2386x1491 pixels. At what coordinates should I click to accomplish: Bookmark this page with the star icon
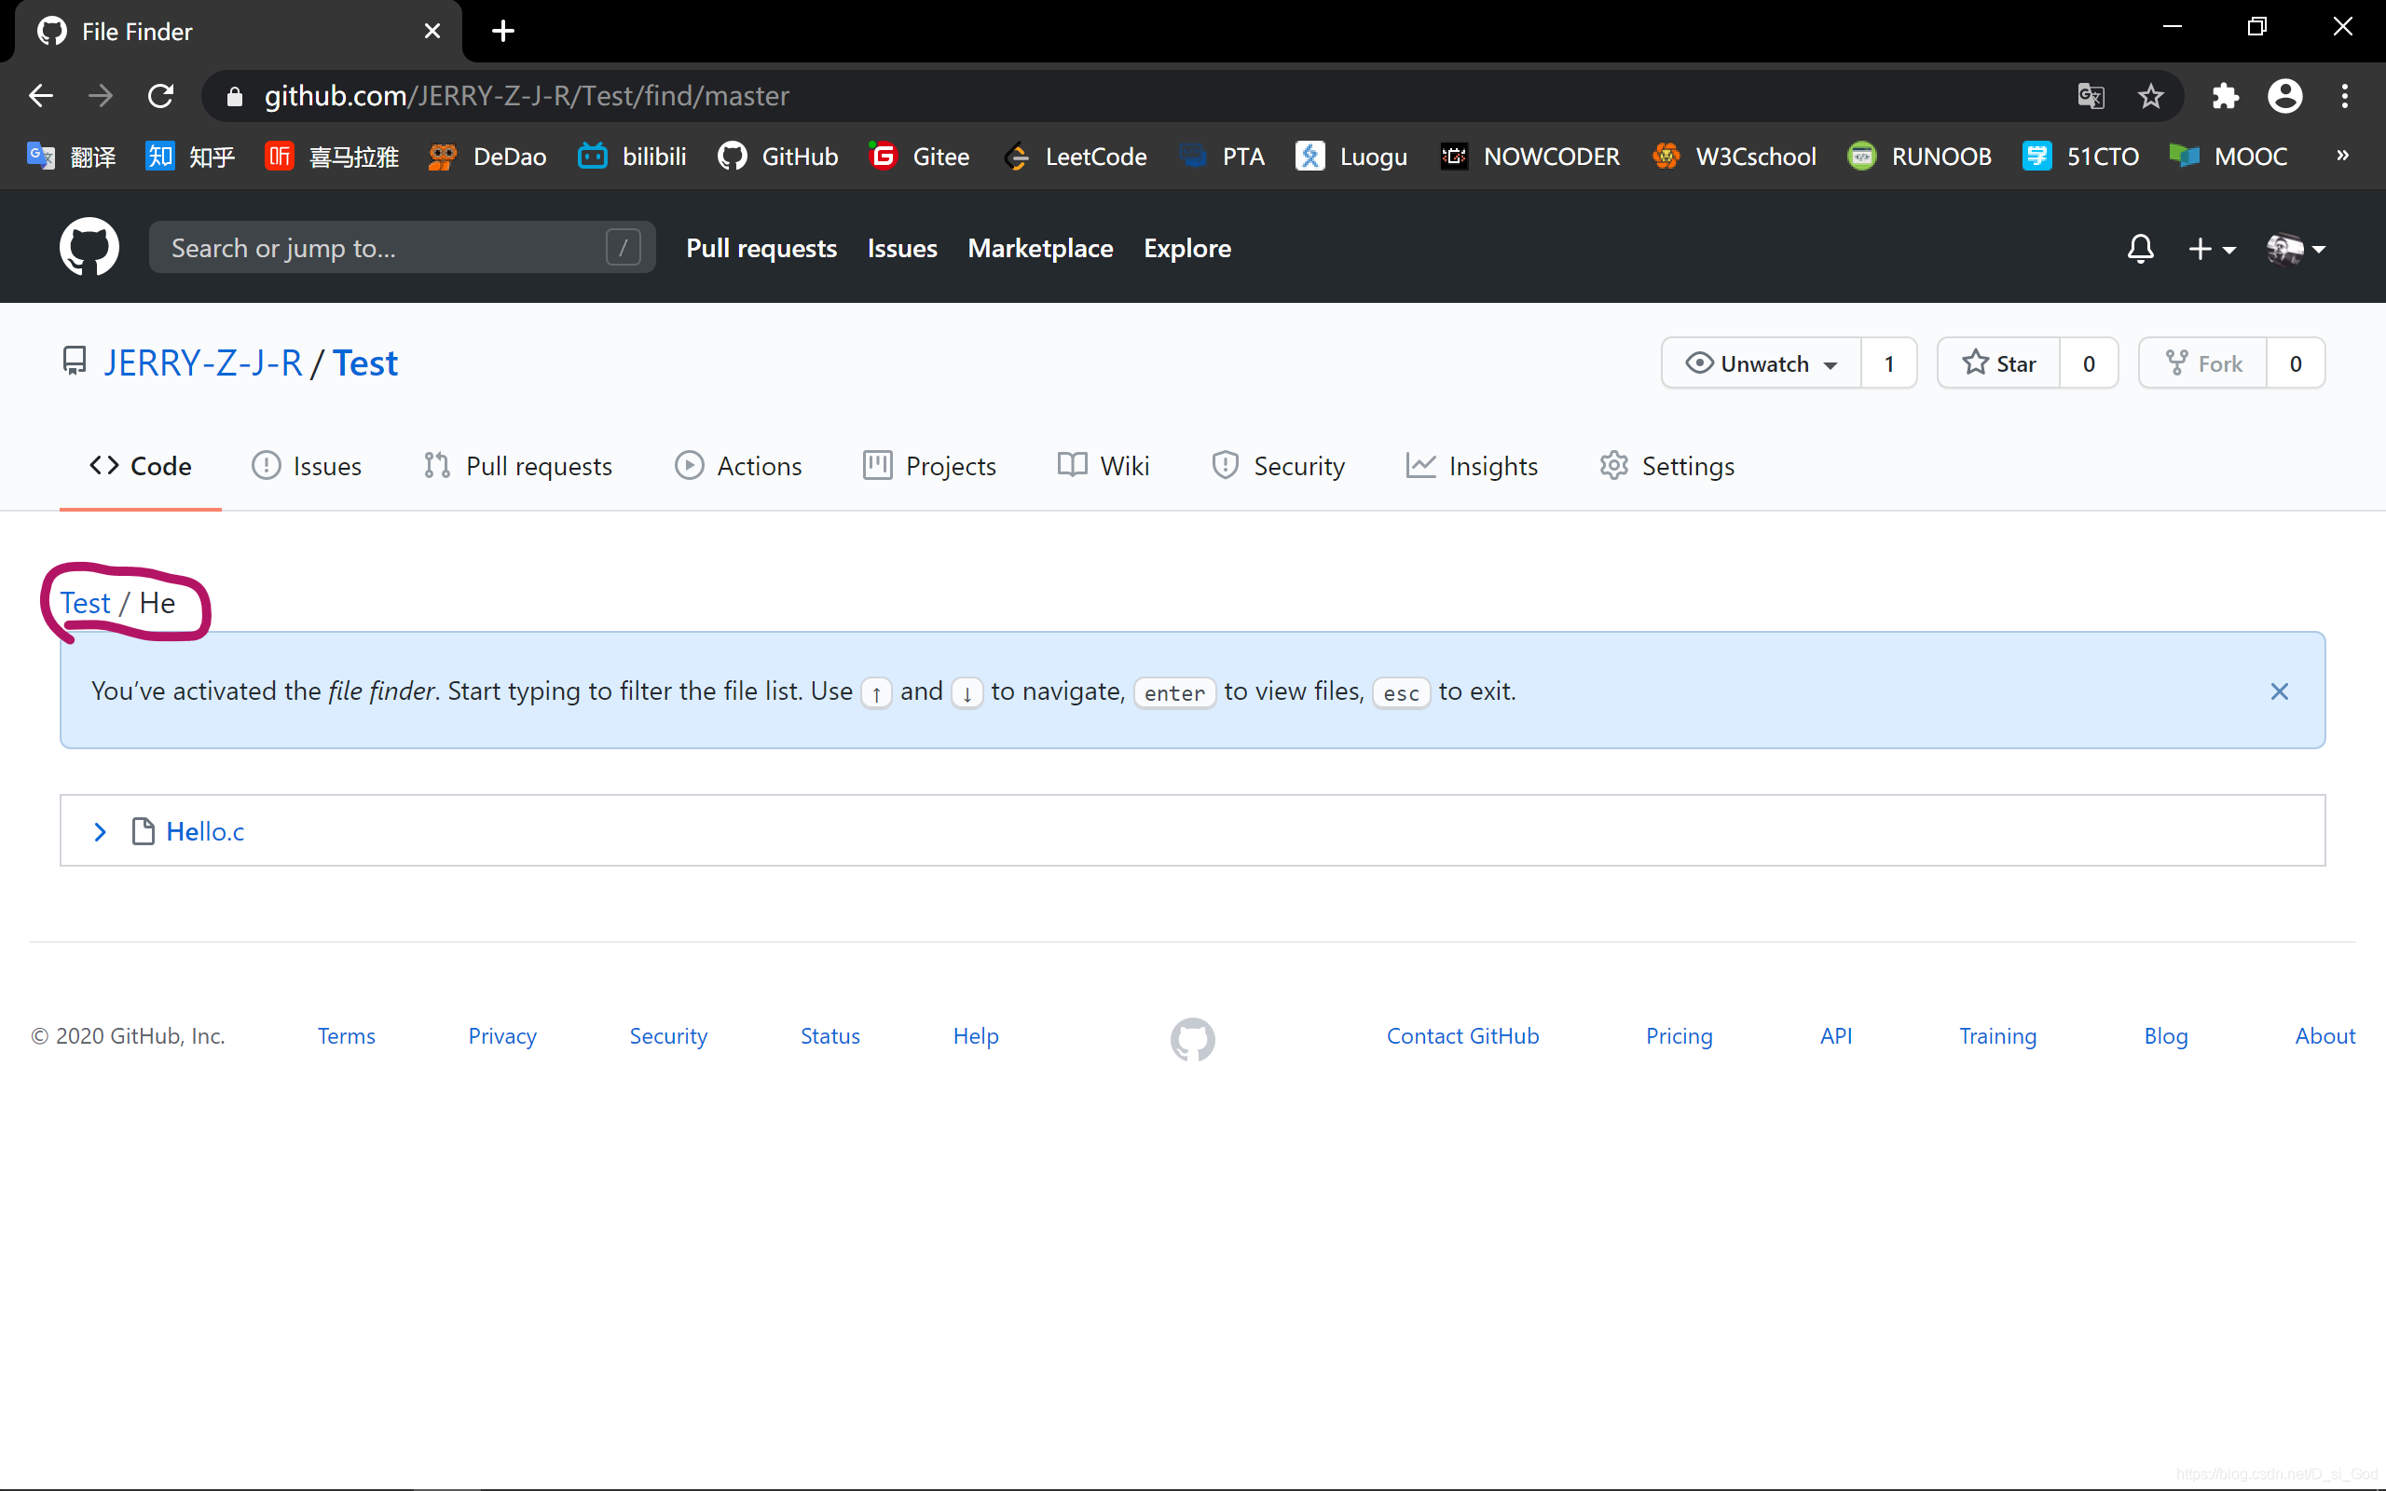pos(2150,96)
